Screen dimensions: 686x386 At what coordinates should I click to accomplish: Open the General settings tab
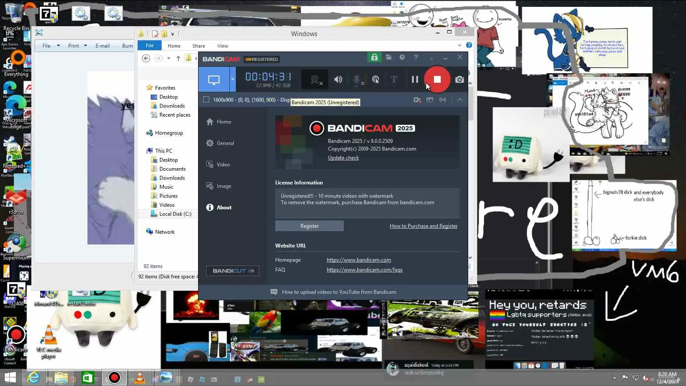(220, 143)
